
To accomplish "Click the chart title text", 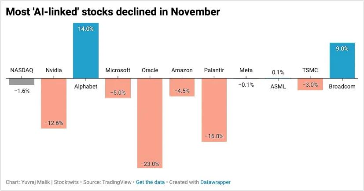I will coord(113,12).
